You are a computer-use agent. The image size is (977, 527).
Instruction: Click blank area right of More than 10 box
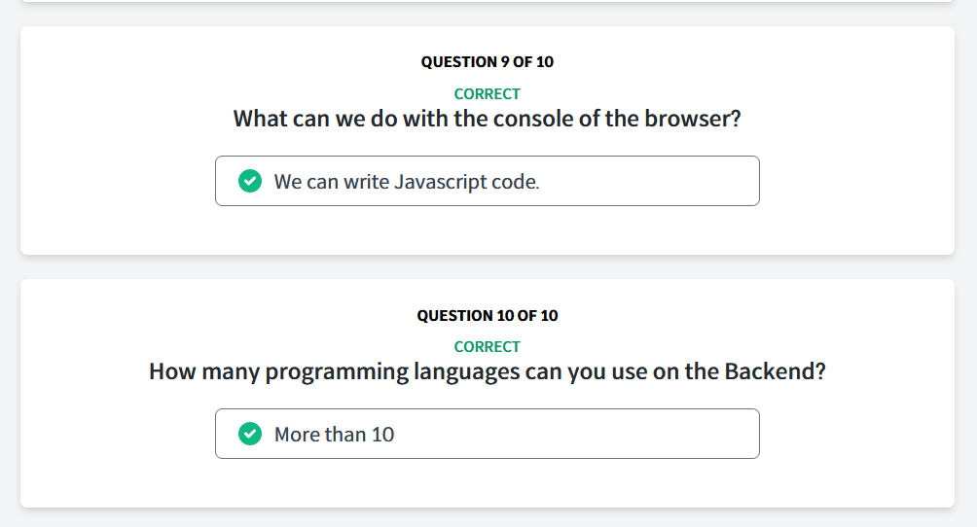(856, 435)
